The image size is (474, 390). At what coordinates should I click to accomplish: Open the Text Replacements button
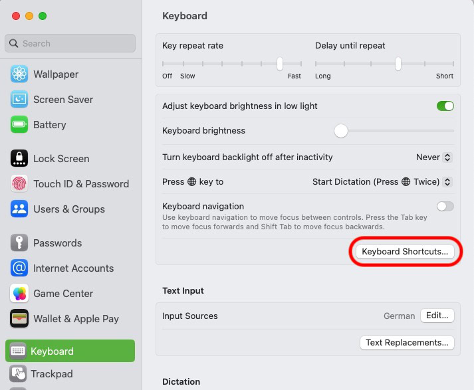(x=407, y=343)
